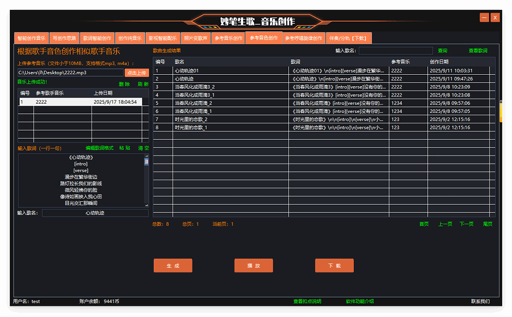Click 查询 to search song name
The height and width of the screenshot is (317, 512).
coord(442,51)
